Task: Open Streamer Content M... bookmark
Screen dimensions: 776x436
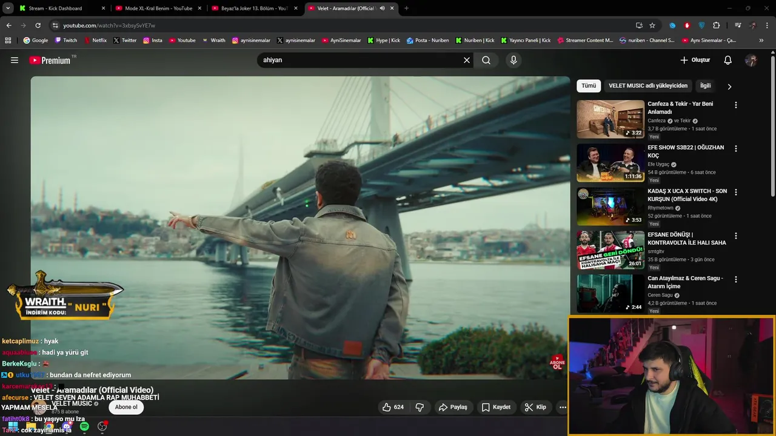Action: [584, 40]
